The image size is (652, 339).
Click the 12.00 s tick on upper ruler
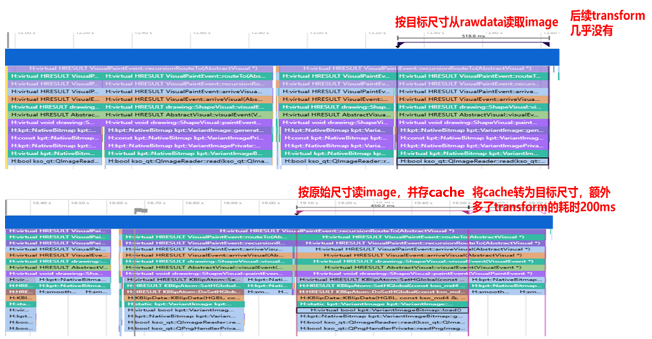26,32
